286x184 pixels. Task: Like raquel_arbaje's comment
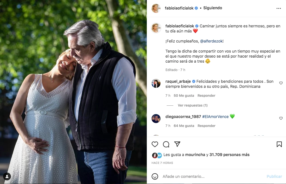tap(281, 83)
